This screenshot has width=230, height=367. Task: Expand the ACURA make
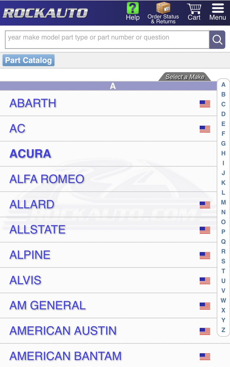pos(30,154)
